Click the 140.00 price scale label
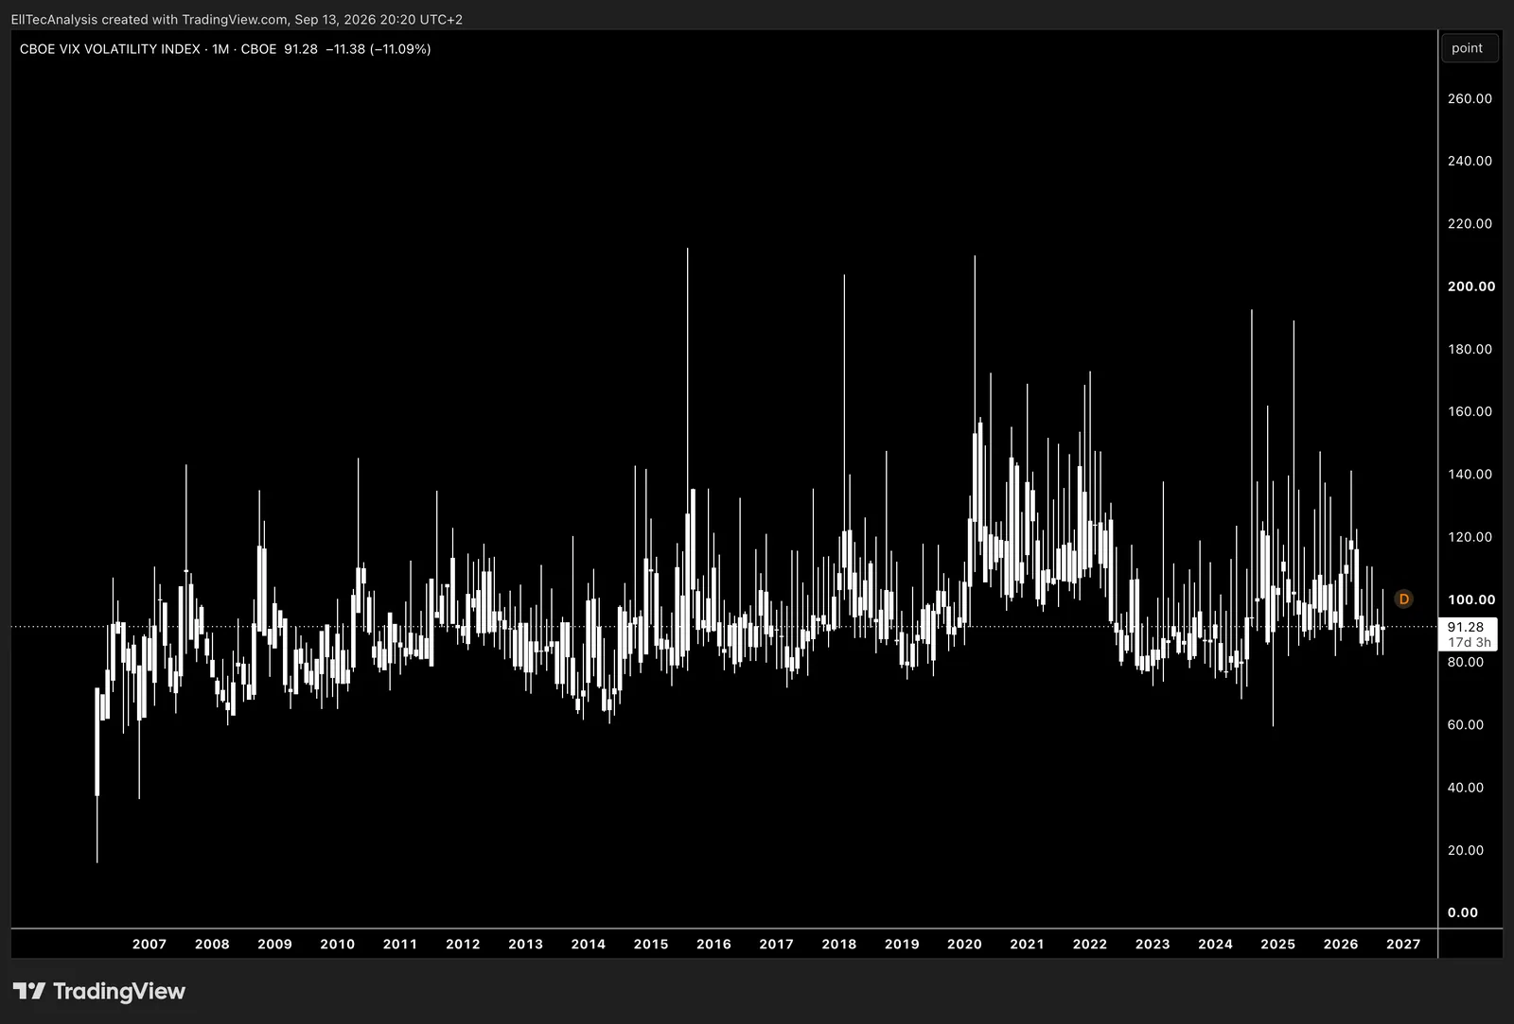This screenshot has height=1024, width=1514. point(1470,474)
